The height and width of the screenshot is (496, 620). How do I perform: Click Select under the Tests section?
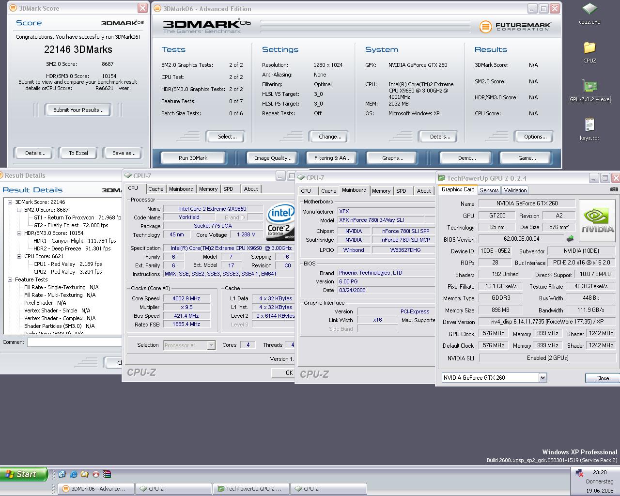(x=227, y=137)
